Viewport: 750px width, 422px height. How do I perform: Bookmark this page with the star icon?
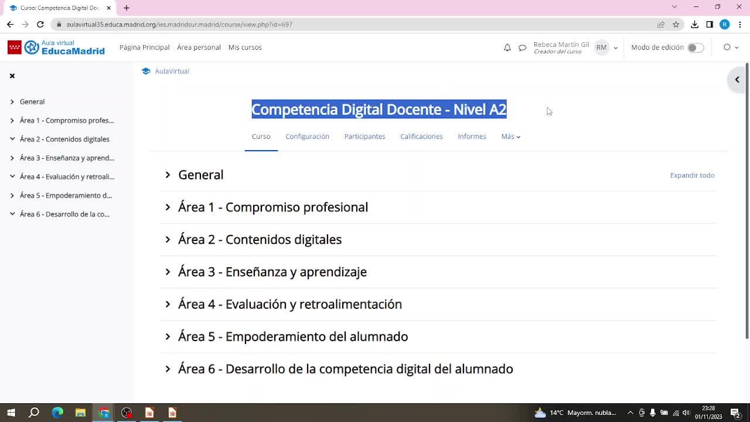click(x=676, y=25)
